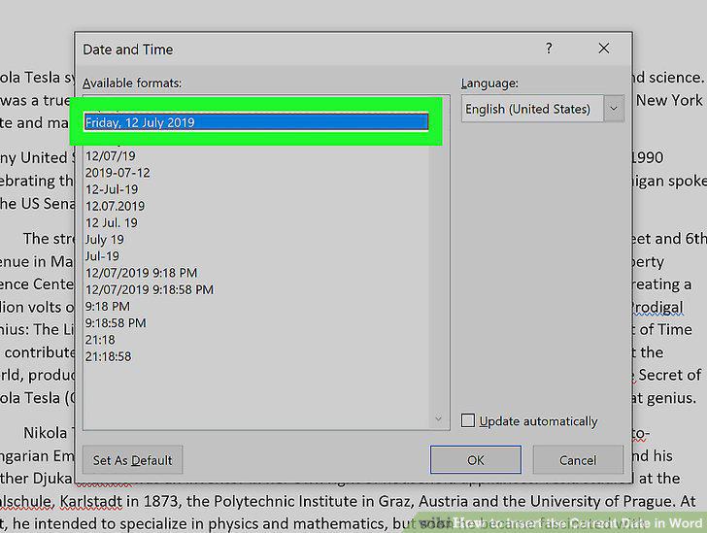Click the English (United States) language field
The height and width of the screenshot is (533, 707).
point(532,109)
